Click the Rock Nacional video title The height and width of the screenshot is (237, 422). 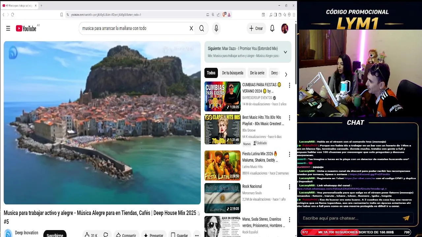click(x=252, y=186)
